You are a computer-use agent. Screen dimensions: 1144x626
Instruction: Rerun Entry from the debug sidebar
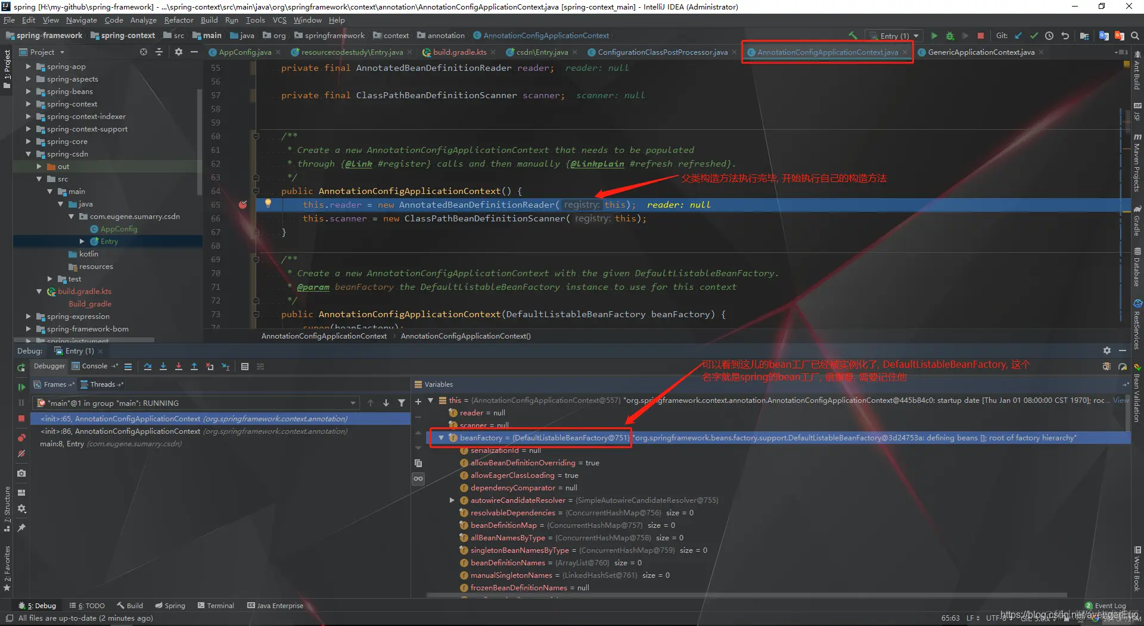(21, 368)
